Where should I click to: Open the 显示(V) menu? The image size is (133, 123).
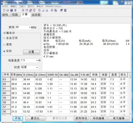31,6
